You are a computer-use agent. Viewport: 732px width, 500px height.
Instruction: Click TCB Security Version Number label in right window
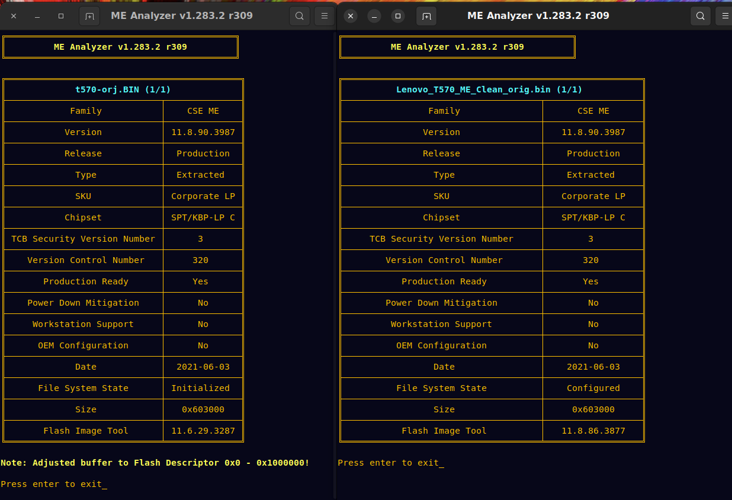pos(442,239)
